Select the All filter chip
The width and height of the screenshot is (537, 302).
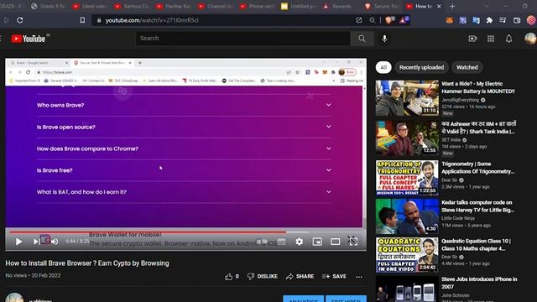[383, 67]
